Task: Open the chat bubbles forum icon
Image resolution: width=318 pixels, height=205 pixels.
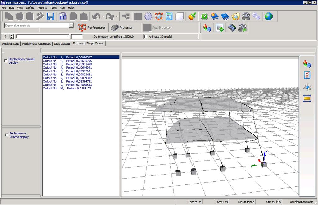Action: pyautogui.click(x=256, y=16)
